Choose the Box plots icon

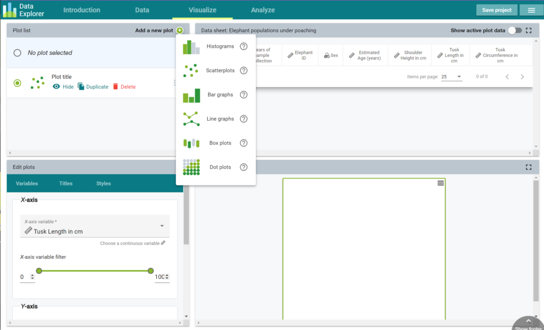tap(191, 143)
